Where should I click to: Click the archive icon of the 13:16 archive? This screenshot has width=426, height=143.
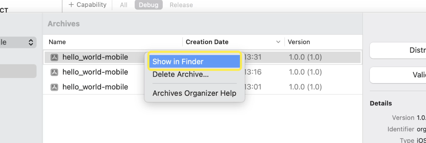[54, 72]
